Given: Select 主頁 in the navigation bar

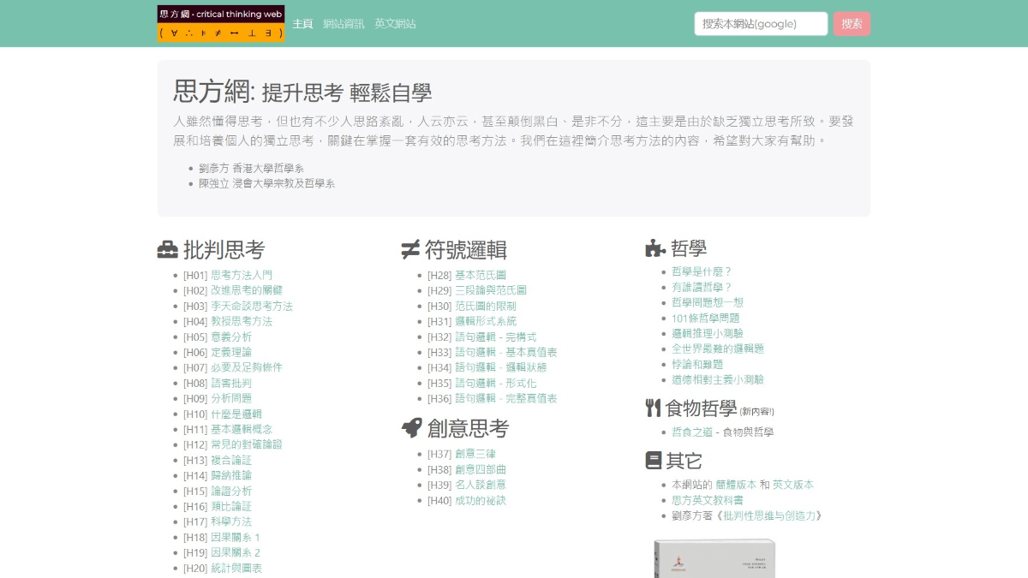Looking at the screenshot, I should point(302,24).
